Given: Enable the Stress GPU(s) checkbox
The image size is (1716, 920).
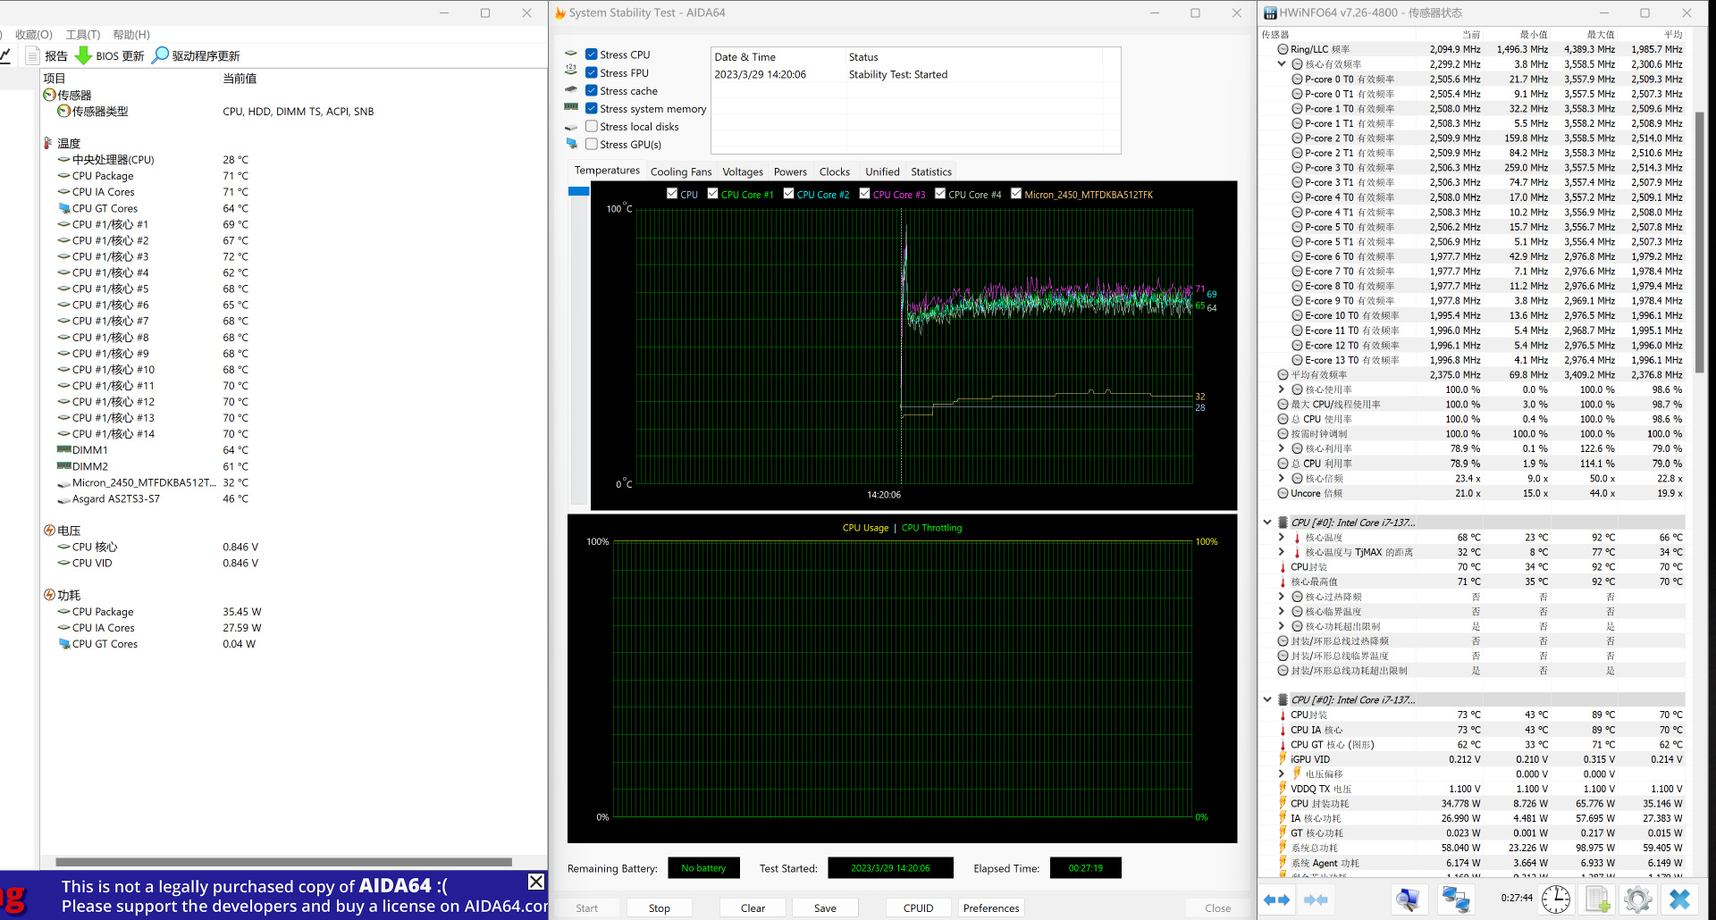Looking at the screenshot, I should 592,145.
